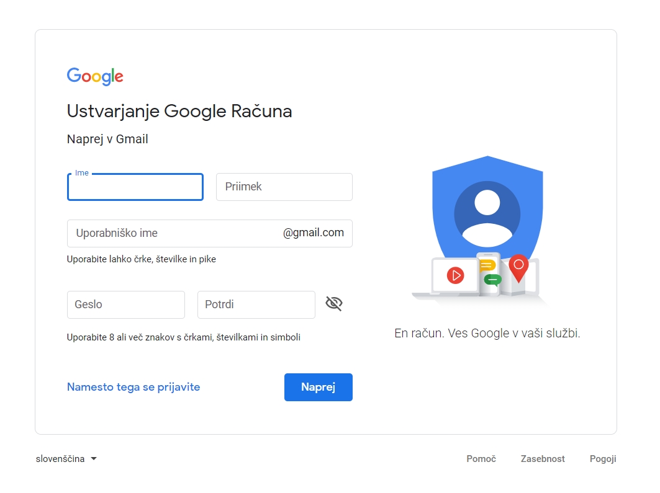Click the Potrdi confirm password field
This screenshot has height=493, width=660.
pos(256,305)
